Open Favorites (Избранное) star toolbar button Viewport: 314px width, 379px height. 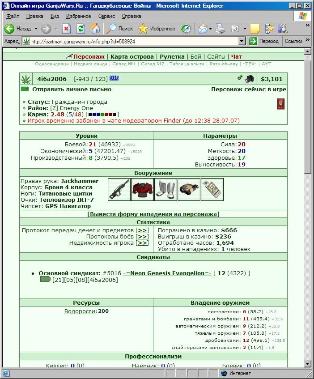(x=157, y=29)
